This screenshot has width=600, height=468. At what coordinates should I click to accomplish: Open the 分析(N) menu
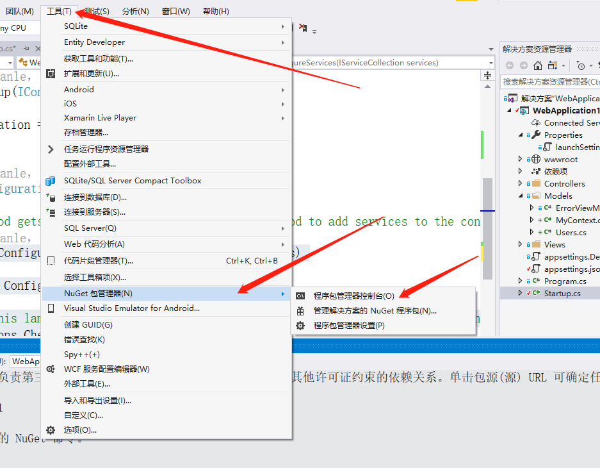[136, 12]
